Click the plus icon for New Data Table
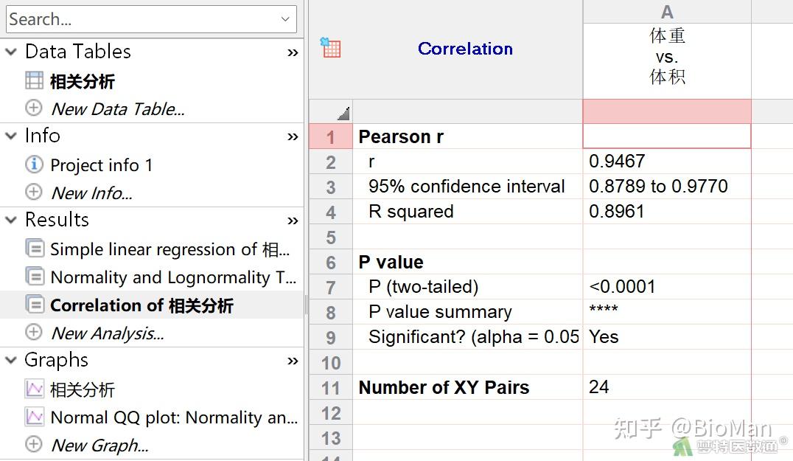Viewport: 793px width, 461px height. pos(34,108)
